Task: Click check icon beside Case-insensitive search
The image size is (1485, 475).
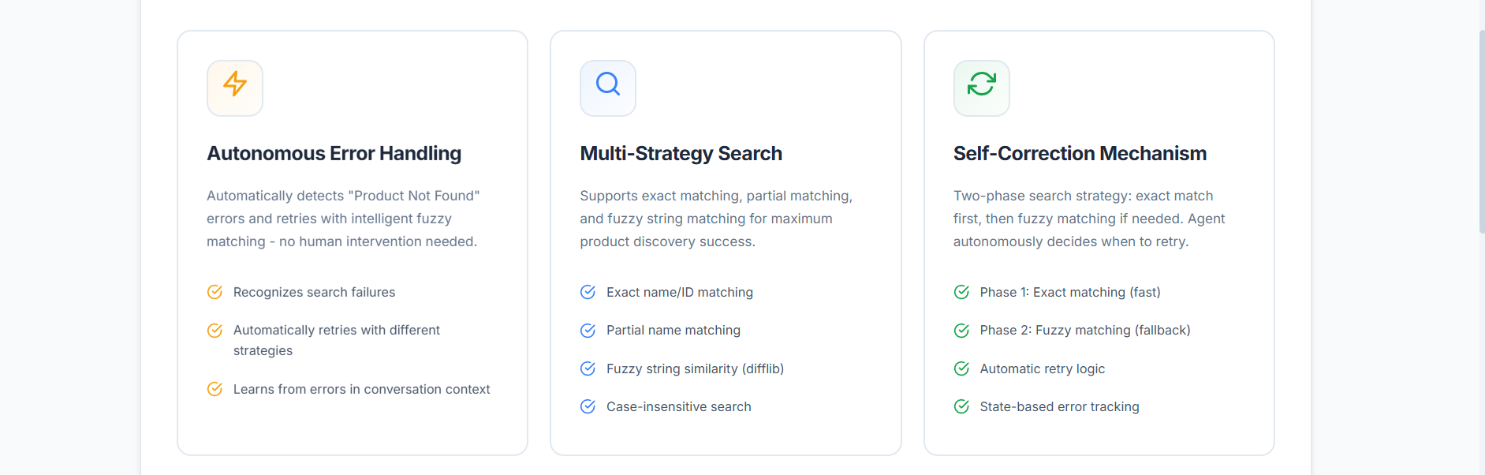Action: click(588, 406)
